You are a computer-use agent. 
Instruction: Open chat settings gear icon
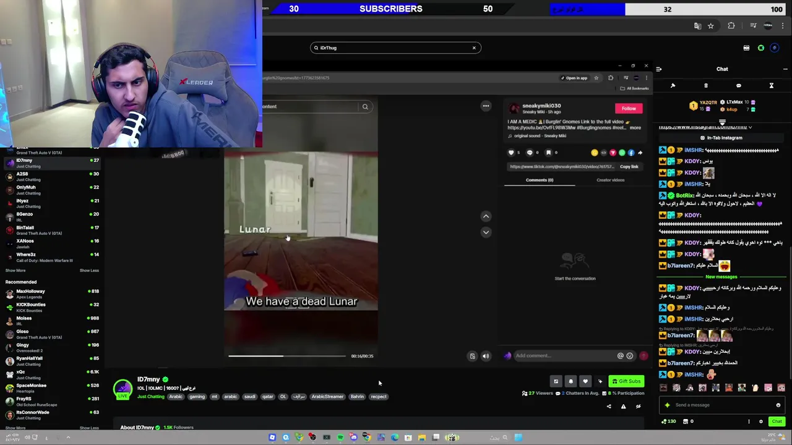tap(761, 422)
